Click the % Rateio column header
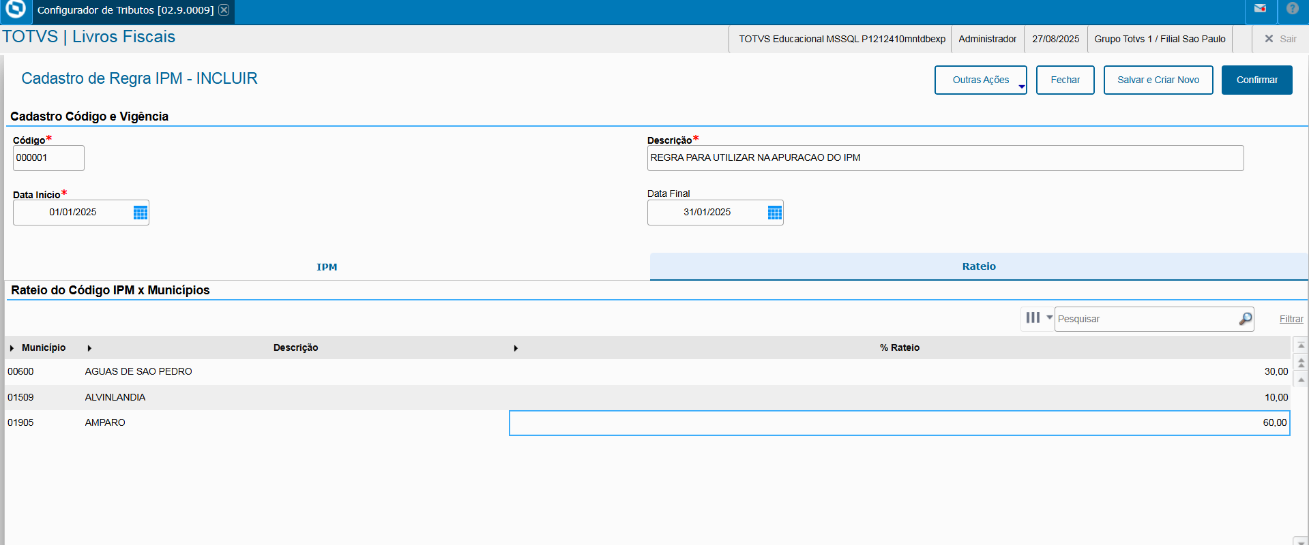This screenshot has width=1309, height=545. pyautogui.click(x=900, y=347)
